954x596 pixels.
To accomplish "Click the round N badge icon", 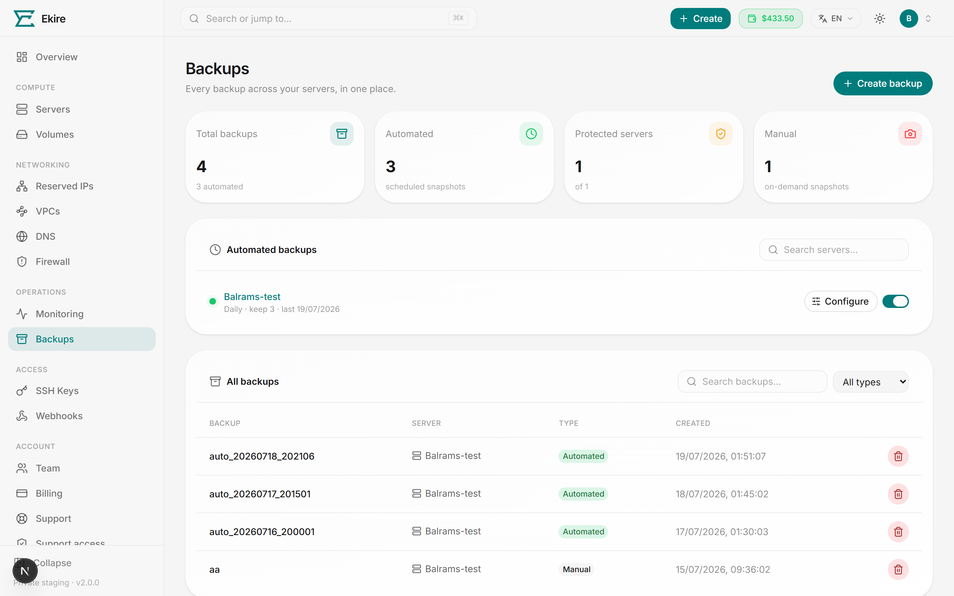I will pos(25,571).
